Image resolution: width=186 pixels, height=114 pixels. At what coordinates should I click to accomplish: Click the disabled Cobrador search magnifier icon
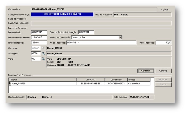coord(43,48)
